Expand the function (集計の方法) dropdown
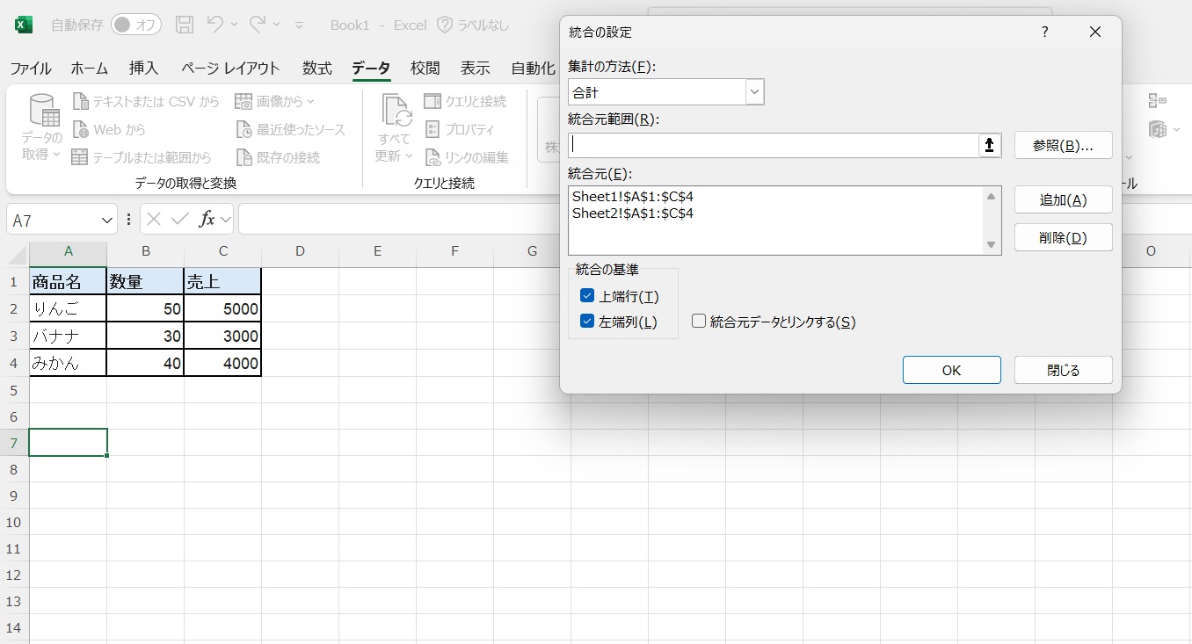The image size is (1192, 644). [754, 92]
